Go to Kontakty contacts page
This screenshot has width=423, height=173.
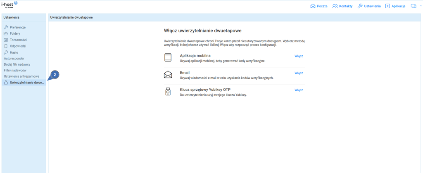tap(342, 6)
